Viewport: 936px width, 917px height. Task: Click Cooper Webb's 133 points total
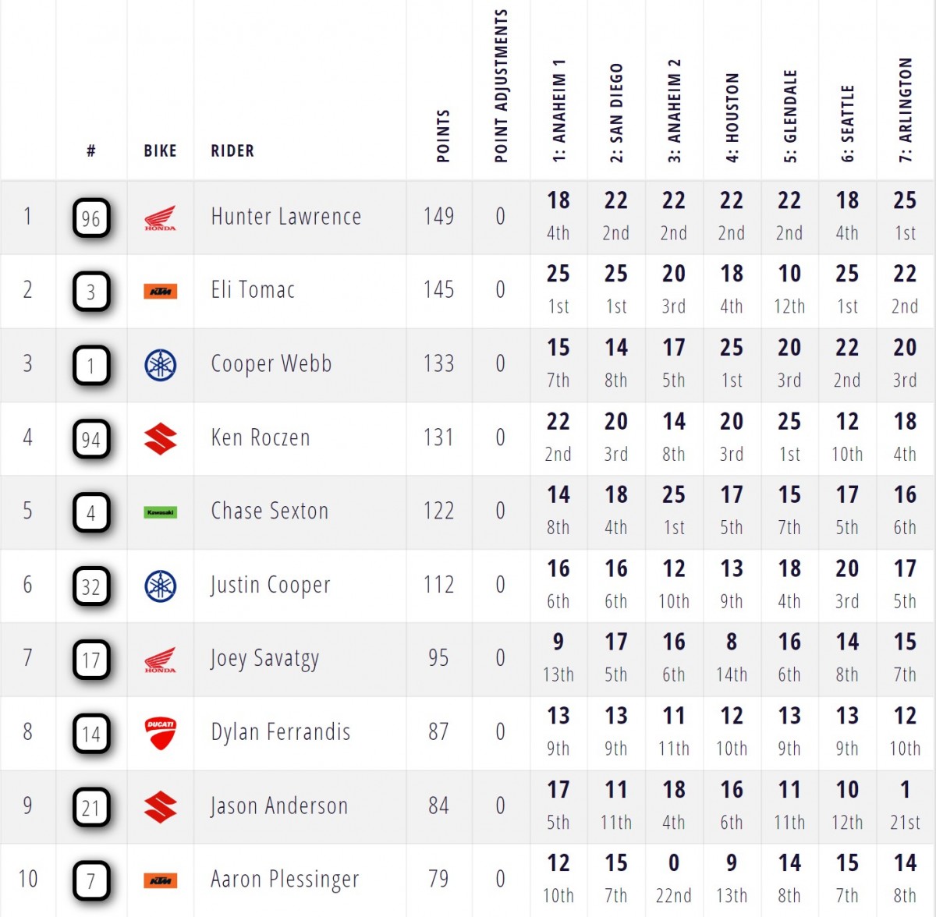tap(438, 363)
